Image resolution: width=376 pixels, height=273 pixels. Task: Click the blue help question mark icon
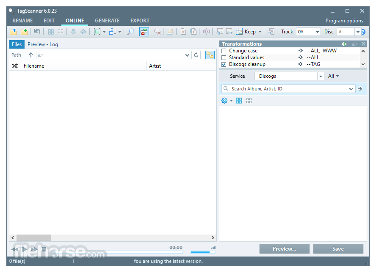(363, 32)
